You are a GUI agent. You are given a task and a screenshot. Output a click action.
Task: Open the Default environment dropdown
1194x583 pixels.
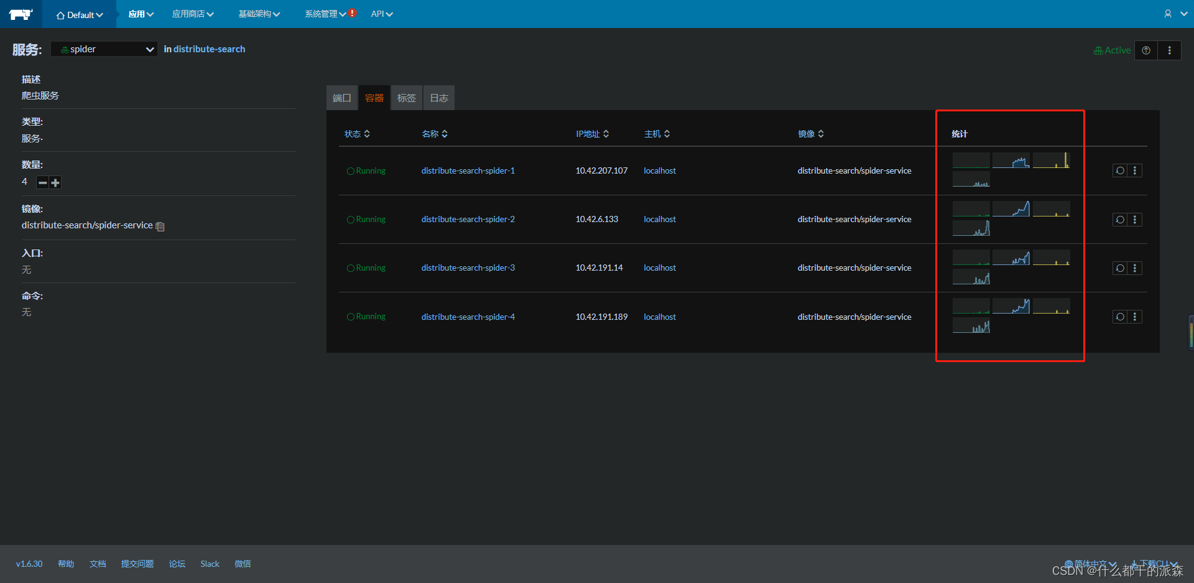(80, 14)
